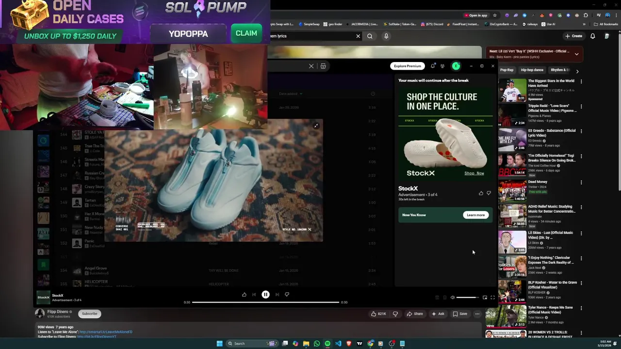Screen dimensions: 621x349
Task: Open the (675) Discord bookmark
Action: pyautogui.click(x=432, y=24)
